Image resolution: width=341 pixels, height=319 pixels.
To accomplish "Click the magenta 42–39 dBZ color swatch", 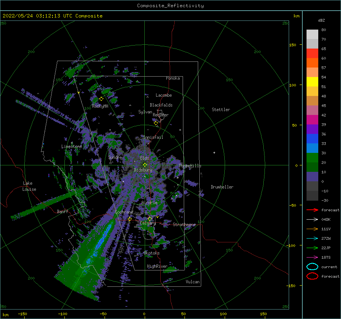I will (x=312, y=120).
